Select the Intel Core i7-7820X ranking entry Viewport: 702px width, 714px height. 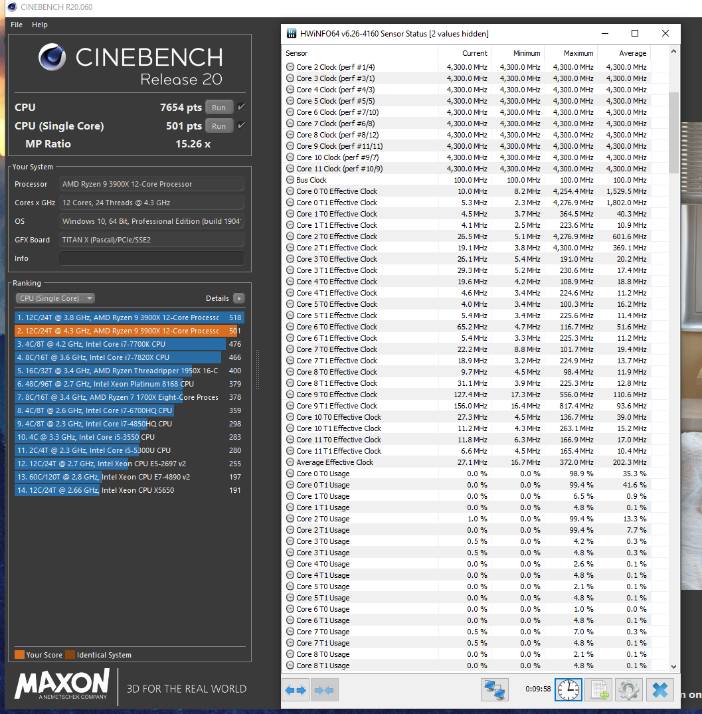click(130, 357)
